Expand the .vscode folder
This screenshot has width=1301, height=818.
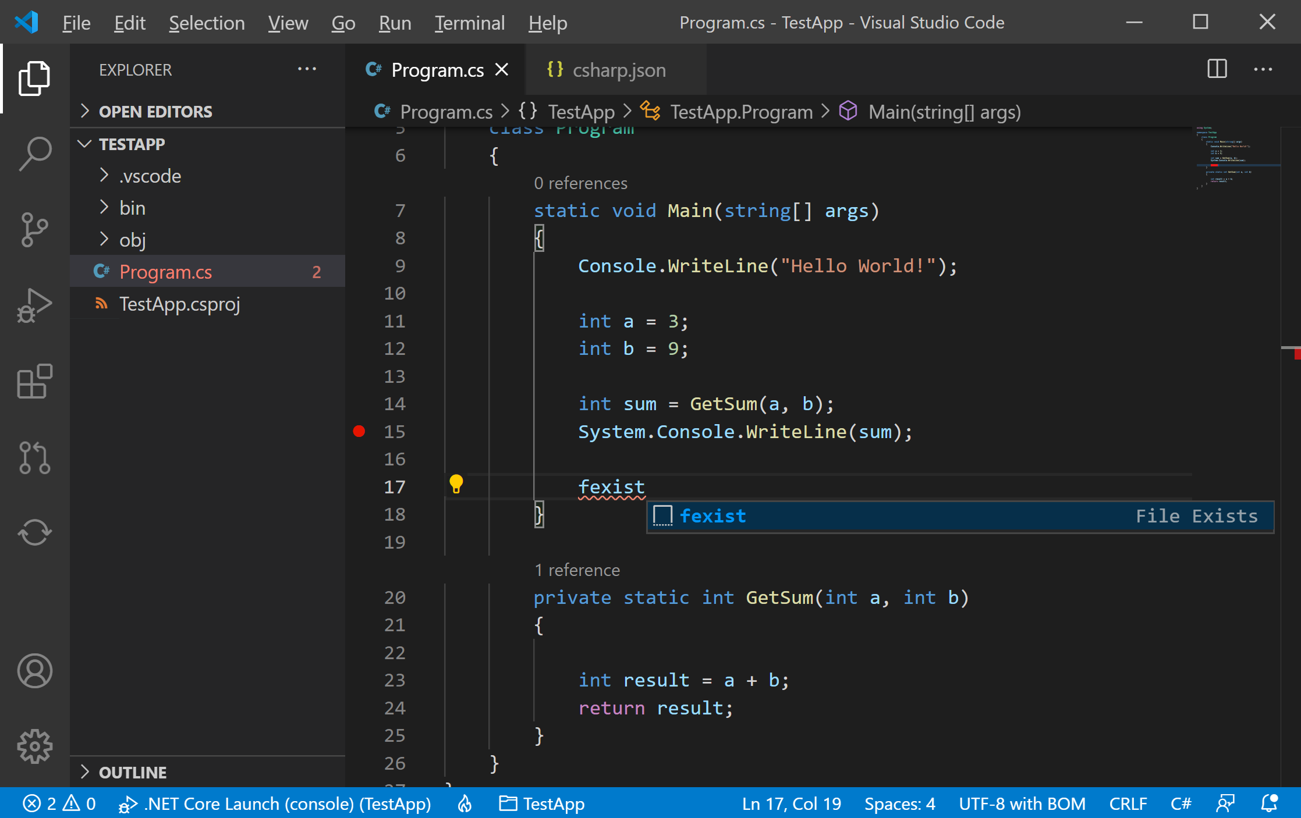point(150,176)
